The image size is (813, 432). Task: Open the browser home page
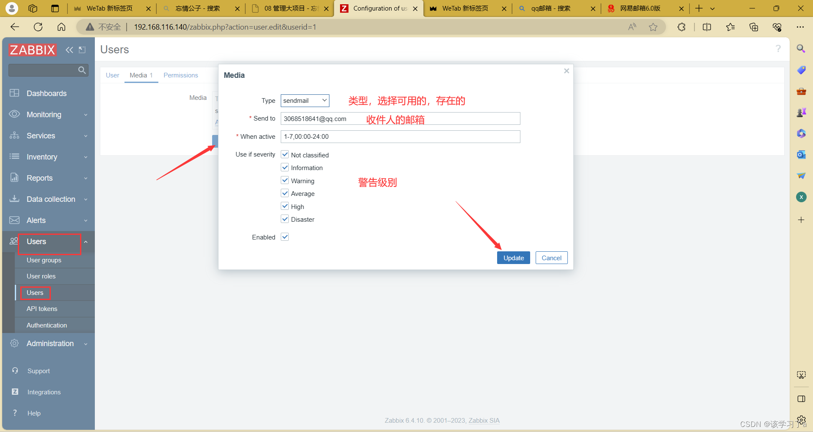[61, 27]
